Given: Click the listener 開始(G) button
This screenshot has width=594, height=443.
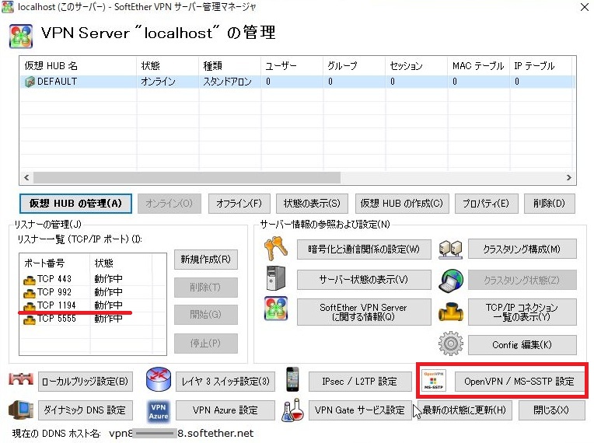Looking at the screenshot, I should coord(206,314).
